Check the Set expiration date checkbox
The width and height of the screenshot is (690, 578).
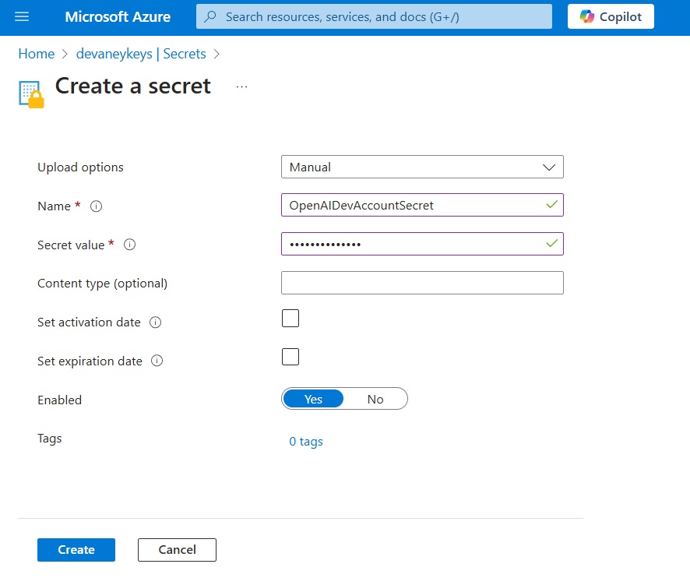(x=290, y=357)
